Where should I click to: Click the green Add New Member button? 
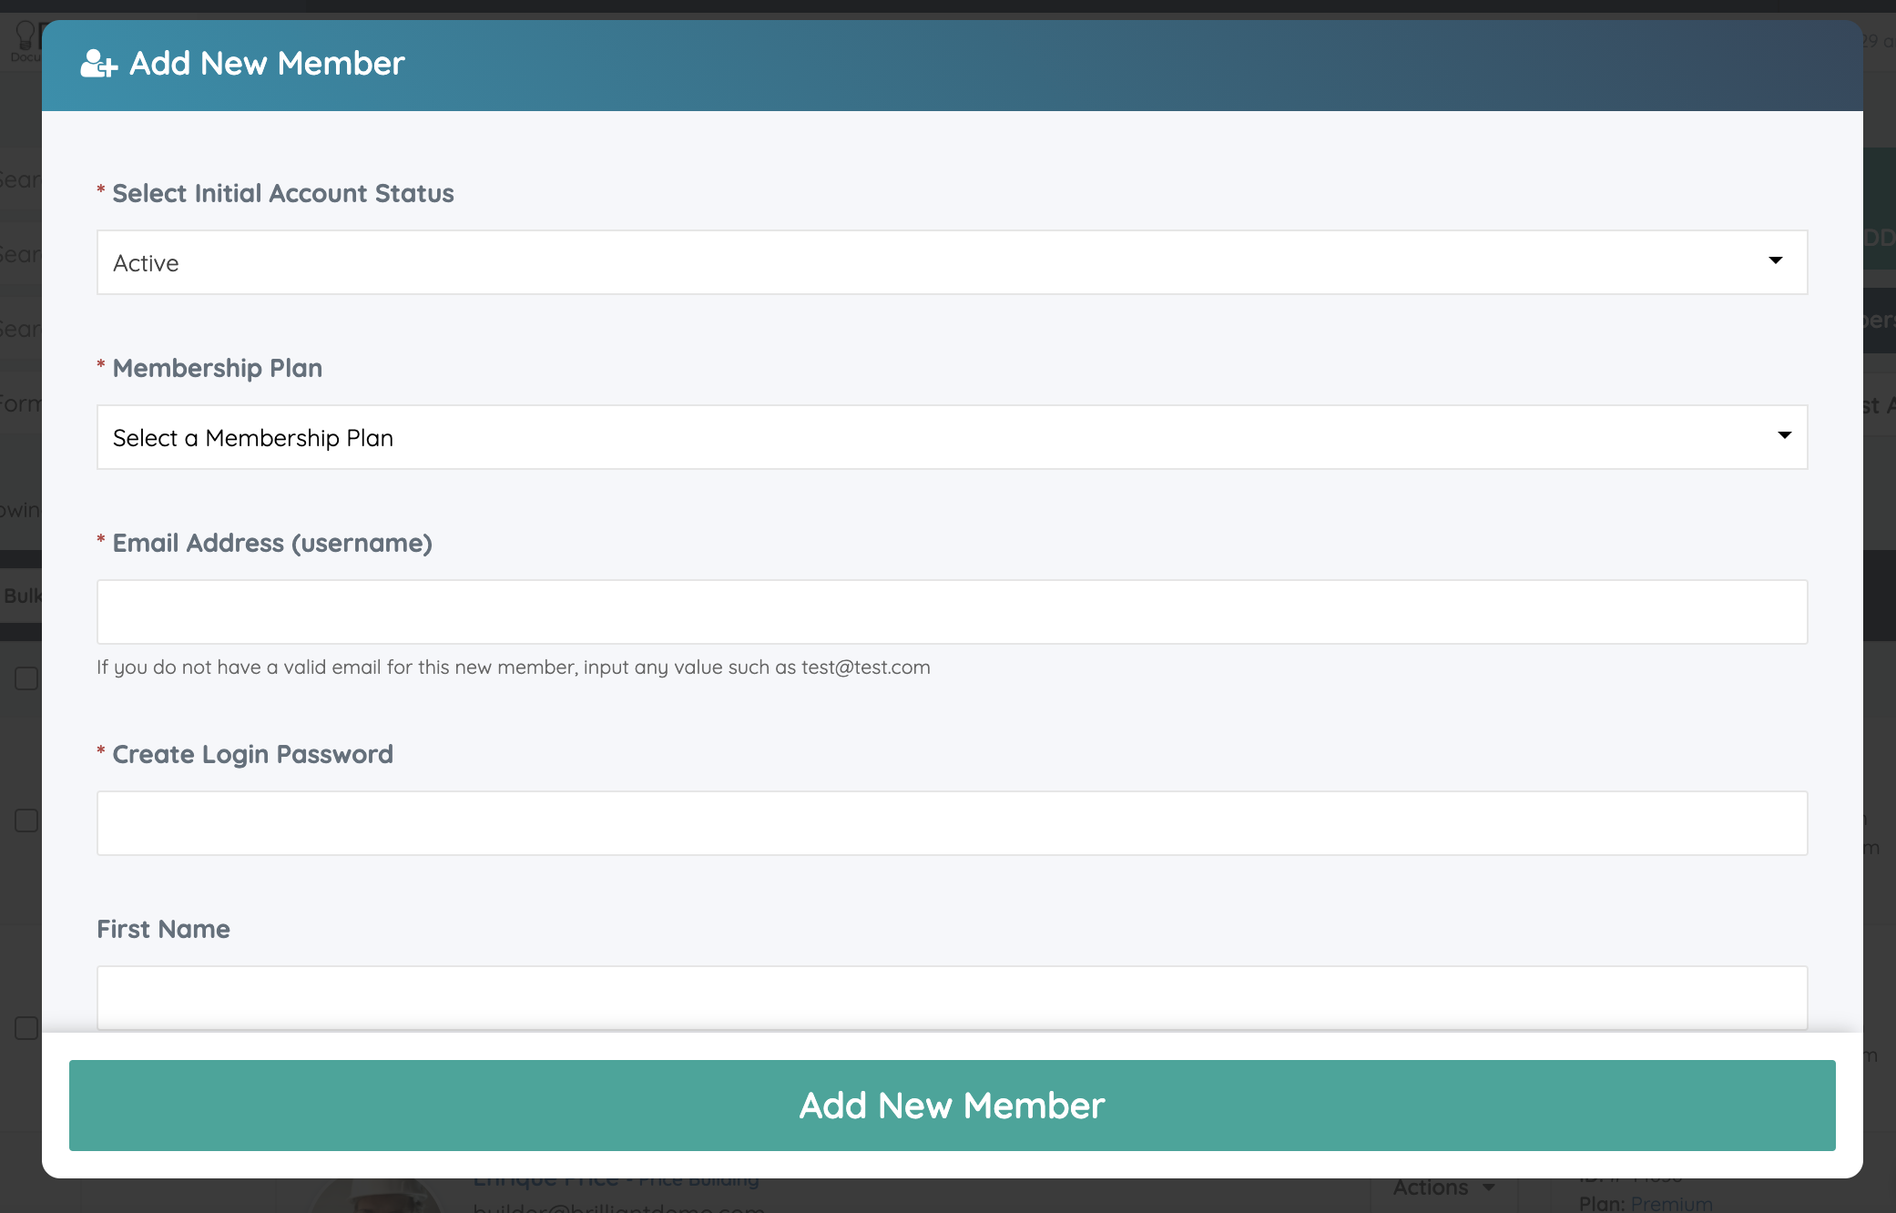[952, 1106]
